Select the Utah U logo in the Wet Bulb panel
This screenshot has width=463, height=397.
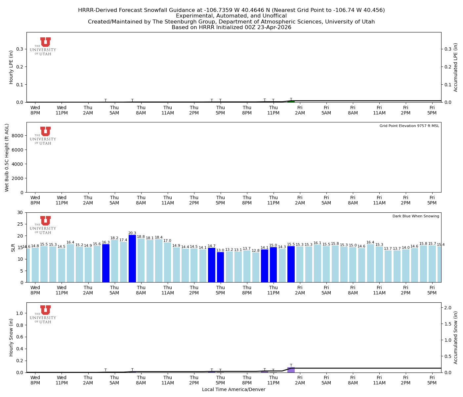coord(43,136)
